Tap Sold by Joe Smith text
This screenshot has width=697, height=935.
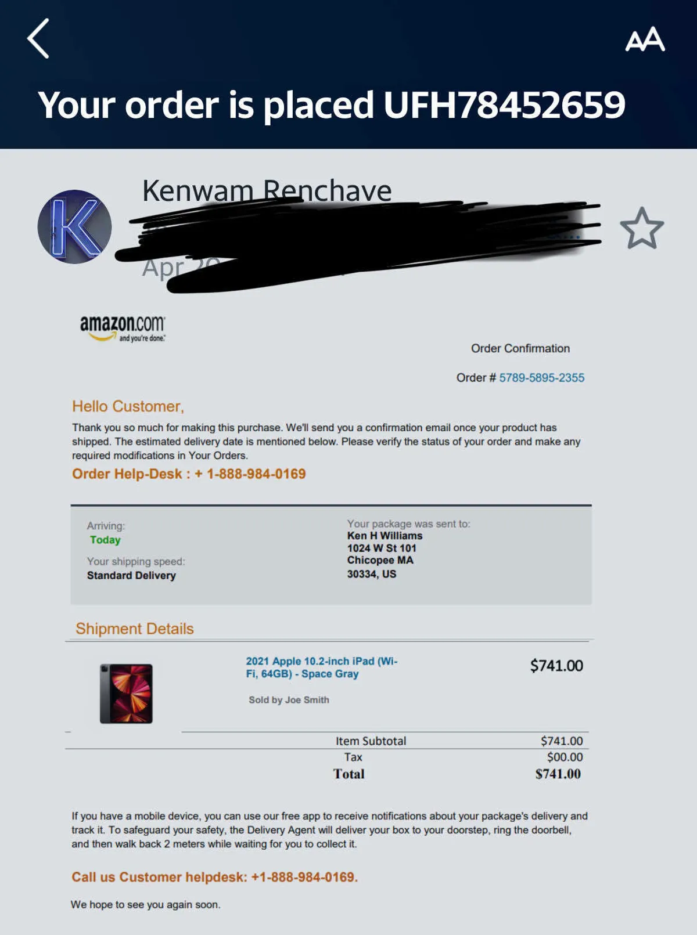[x=289, y=700]
